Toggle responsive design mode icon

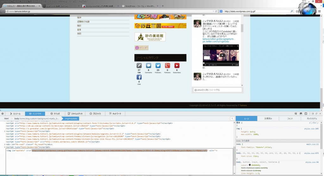306,114
